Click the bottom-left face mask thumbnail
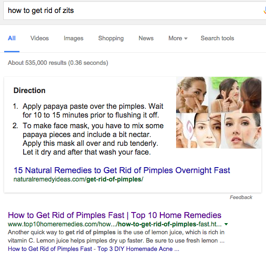Screen dimensions: 266x256 (198, 131)
